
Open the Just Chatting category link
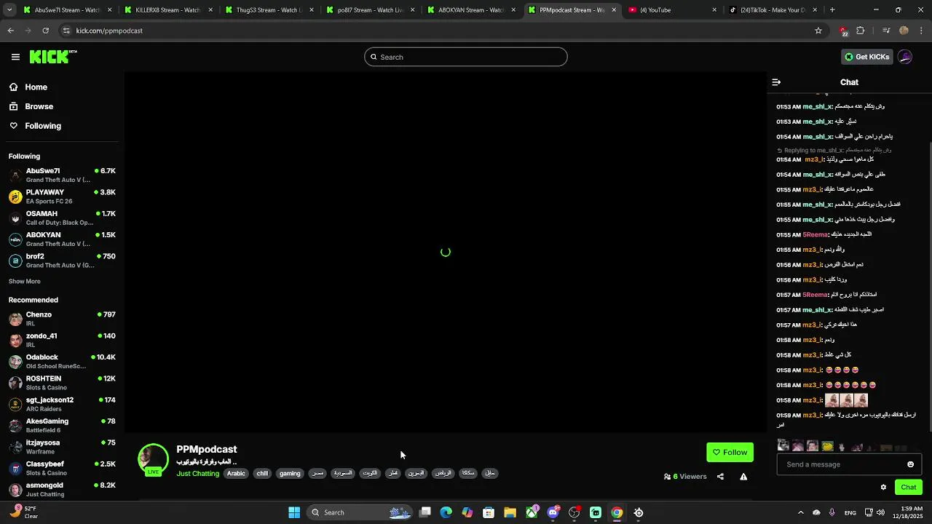pos(197,474)
